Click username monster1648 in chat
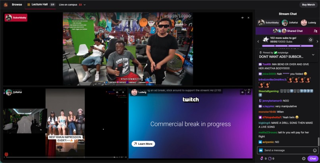320x163 pixels. [x=267, y=112]
